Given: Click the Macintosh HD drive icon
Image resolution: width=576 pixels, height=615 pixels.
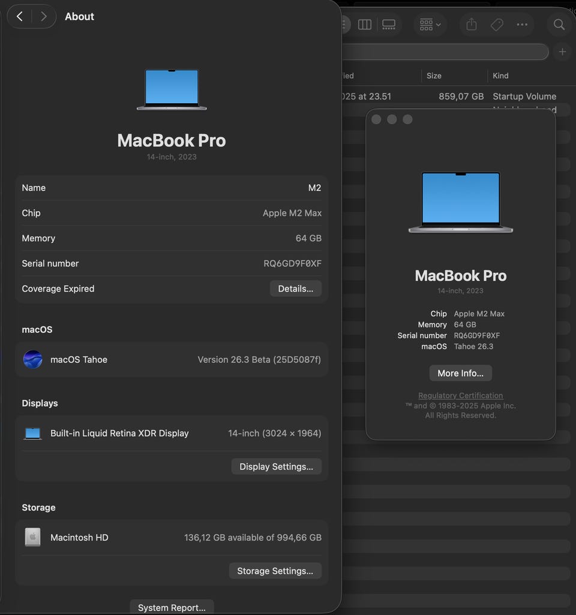Looking at the screenshot, I should tap(32, 537).
